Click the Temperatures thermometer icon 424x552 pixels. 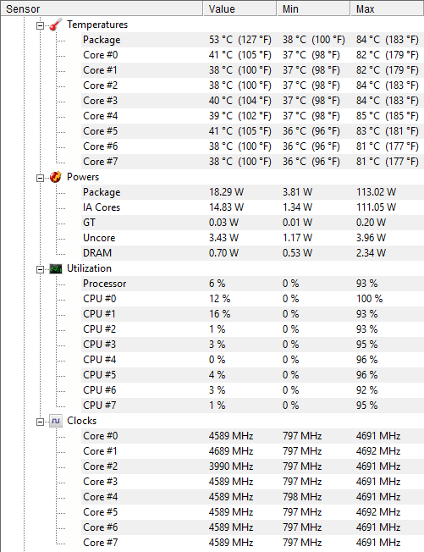pos(56,25)
